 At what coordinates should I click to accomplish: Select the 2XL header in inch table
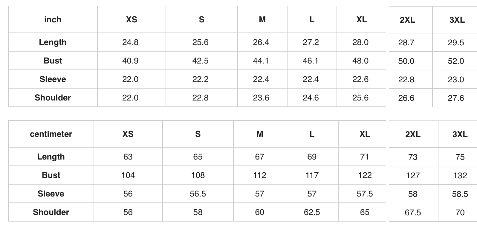[407, 20]
